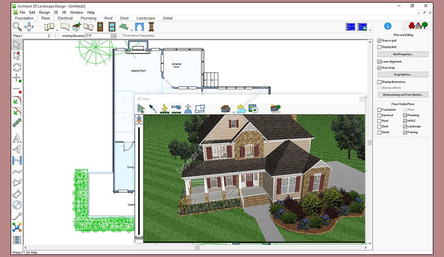Hide the Landscape plan checkbox
Viewport: 444px width, 257px height.
click(x=405, y=126)
